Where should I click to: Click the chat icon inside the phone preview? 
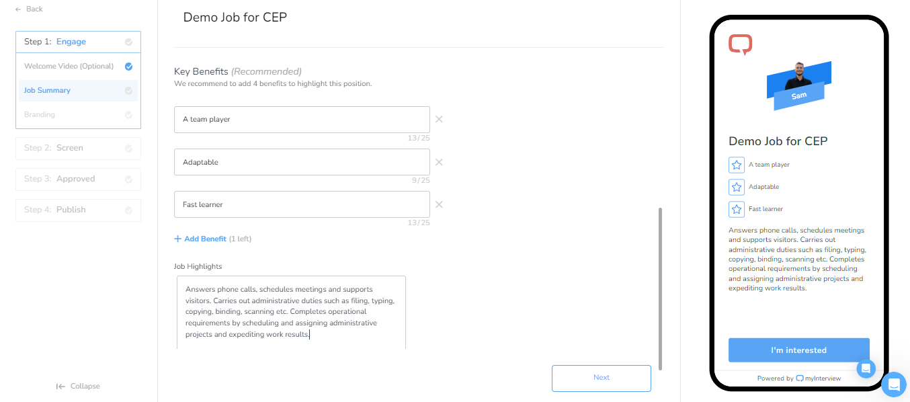(866, 368)
